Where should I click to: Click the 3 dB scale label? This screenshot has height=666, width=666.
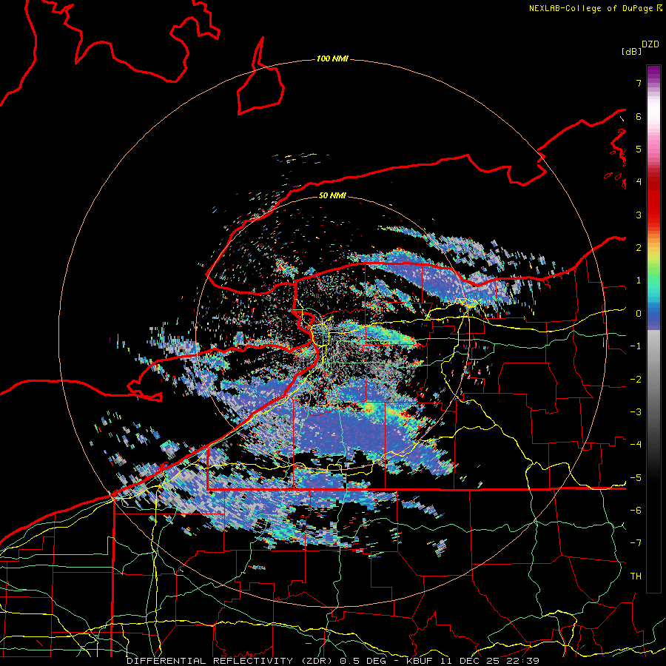tap(639, 215)
